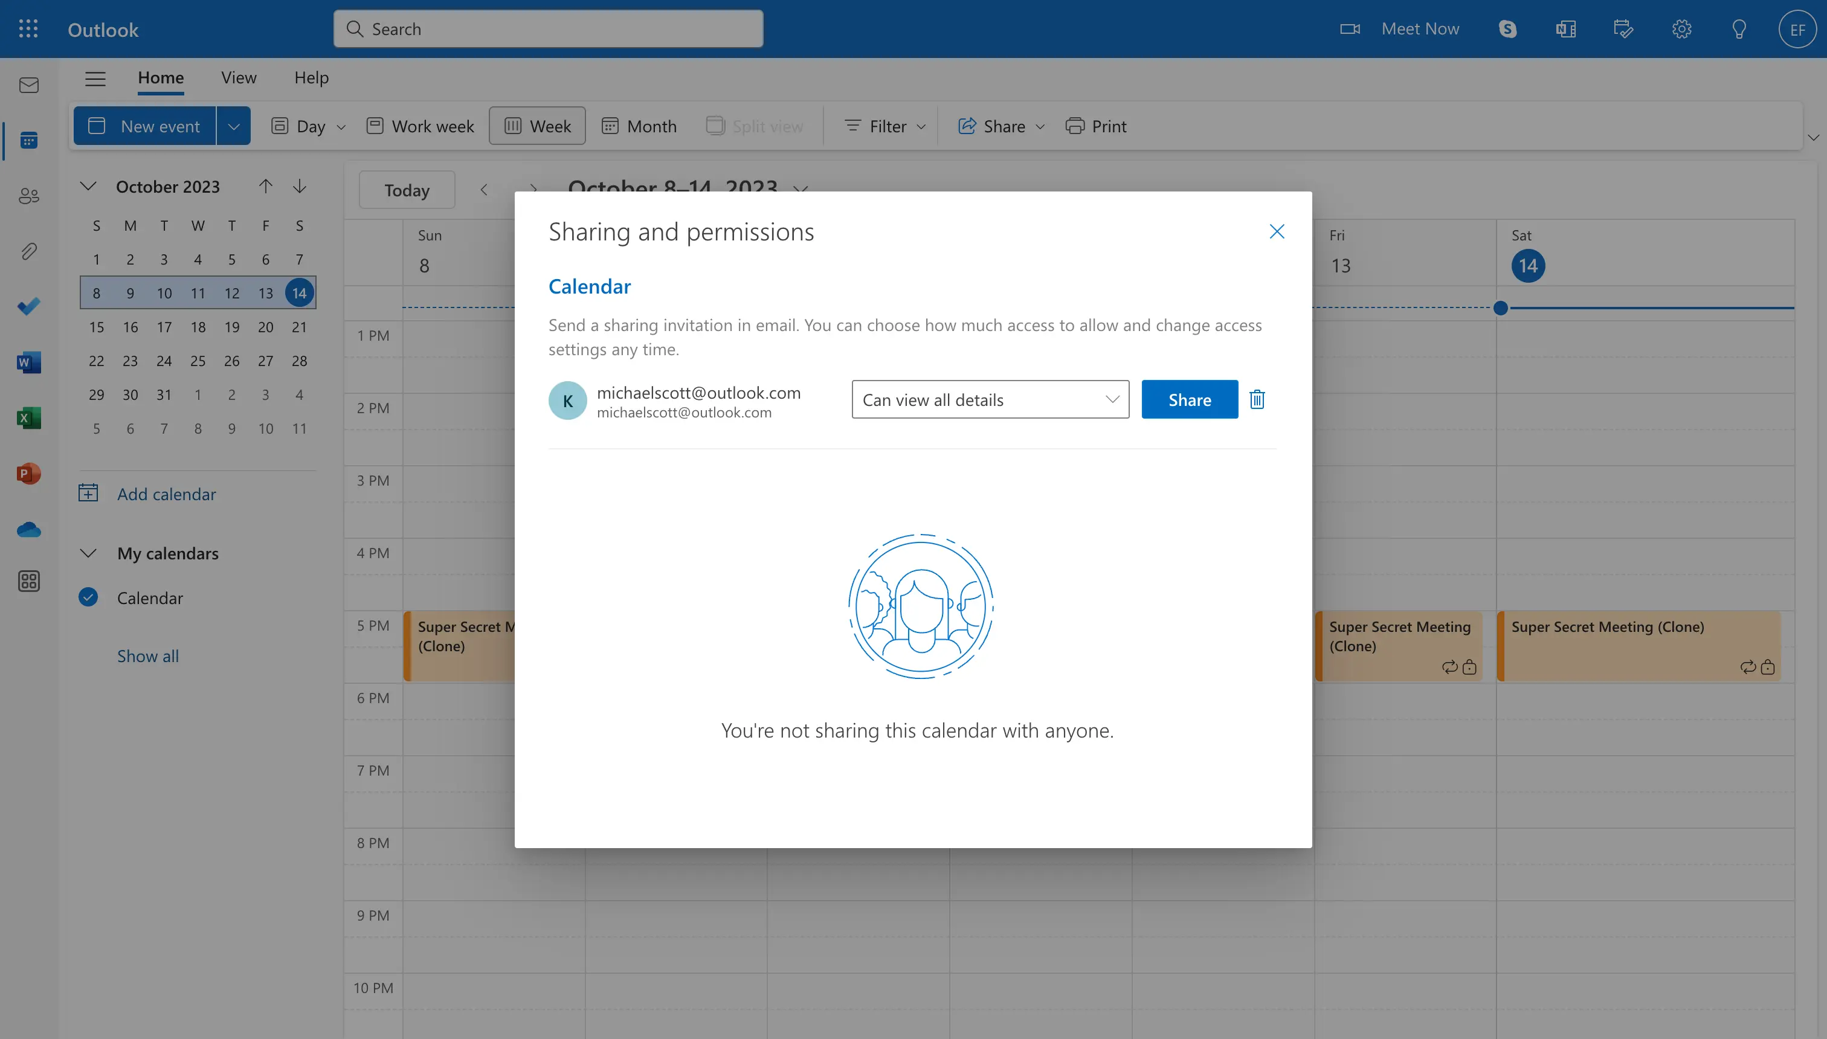Click the Print calendar button

pos(1095,124)
